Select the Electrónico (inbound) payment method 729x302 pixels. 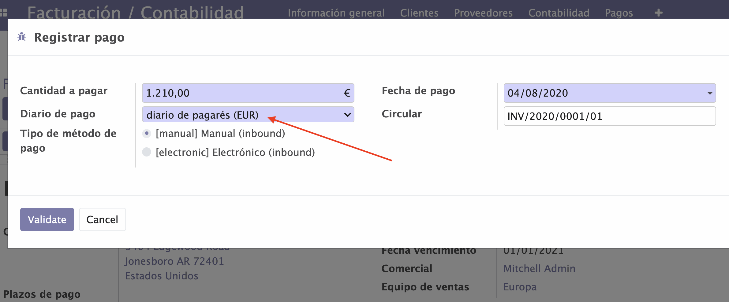coord(147,152)
